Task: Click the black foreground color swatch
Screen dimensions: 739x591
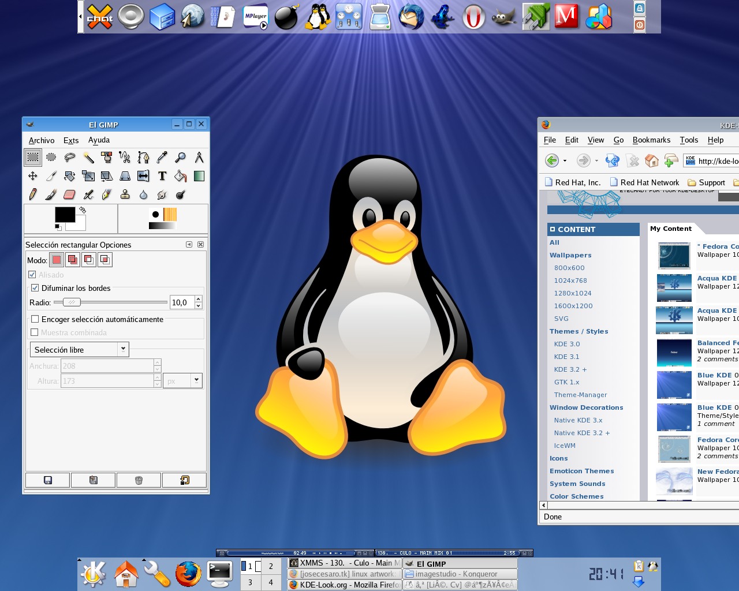Action: [x=65, y=214]
